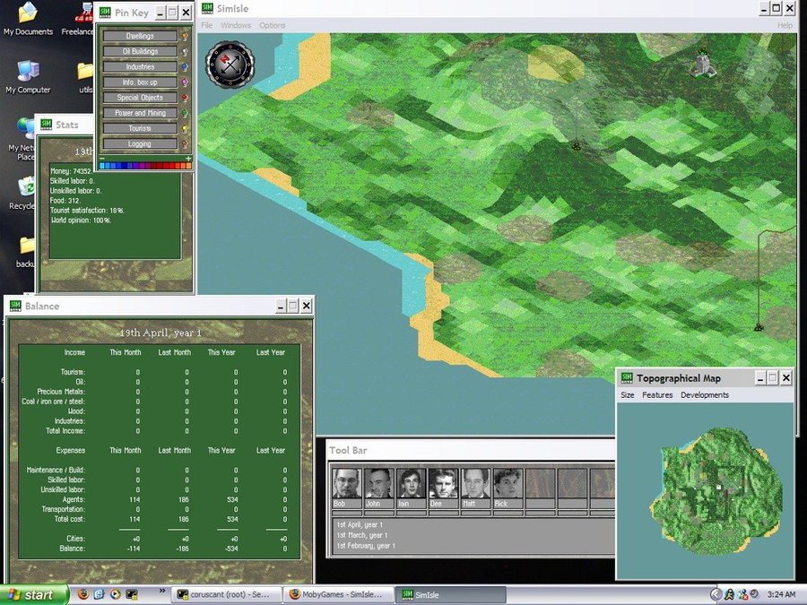807x605 pixels.
Task: Select agent Dee's portrait
Action: click(443, 484)
